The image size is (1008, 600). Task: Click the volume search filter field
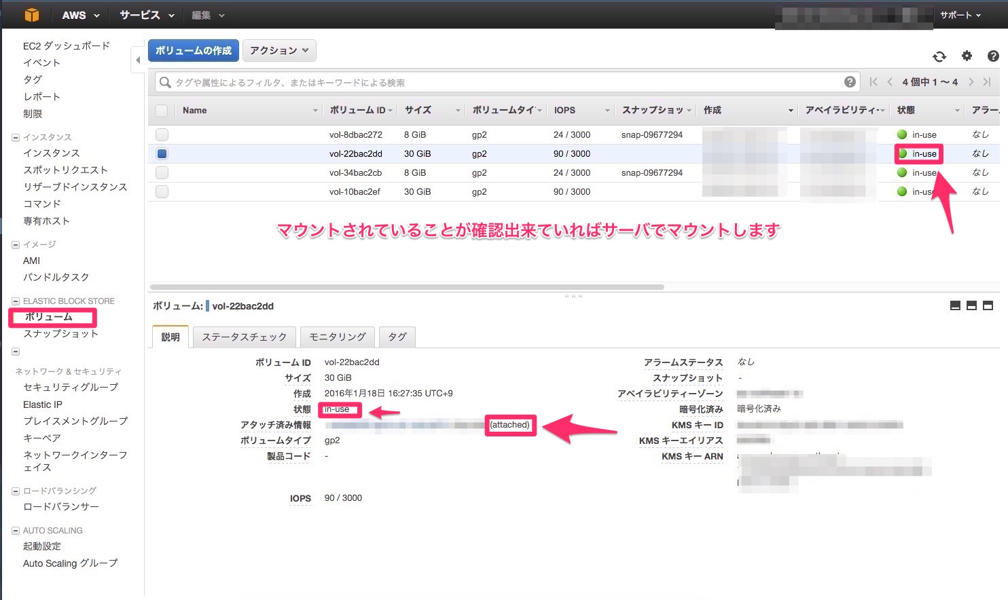click(x=503, y=83)
